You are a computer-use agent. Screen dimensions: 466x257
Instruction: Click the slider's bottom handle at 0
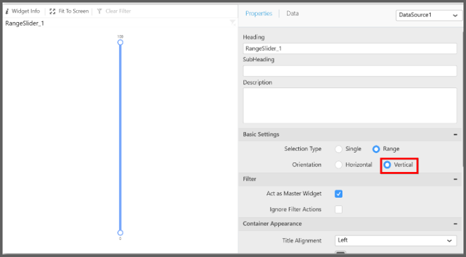click(x=120, y=232)
